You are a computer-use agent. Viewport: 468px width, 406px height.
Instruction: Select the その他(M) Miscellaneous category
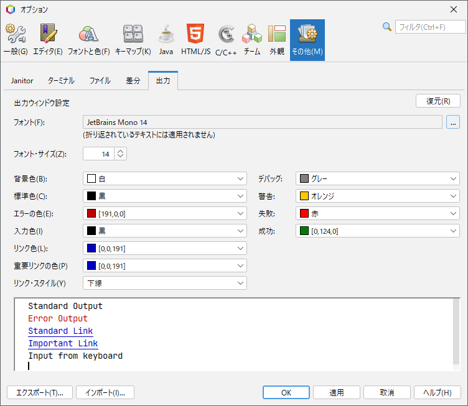pos(307,40)
